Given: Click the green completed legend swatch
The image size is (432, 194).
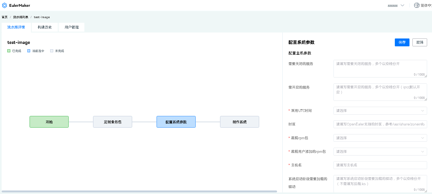Looking at the screenshot, I should click(9, 51).
